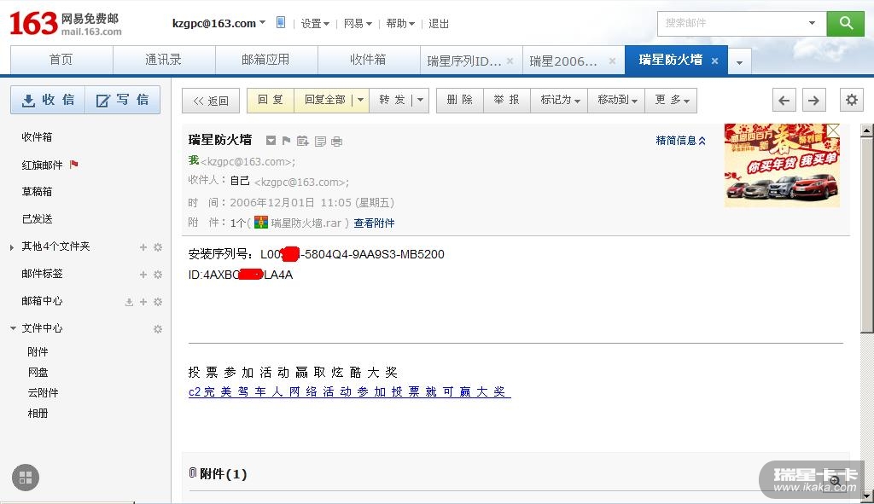The width and height of the screenshot is (874, 504).
Task: Flag this email with the flag icon
Action: 287,141
